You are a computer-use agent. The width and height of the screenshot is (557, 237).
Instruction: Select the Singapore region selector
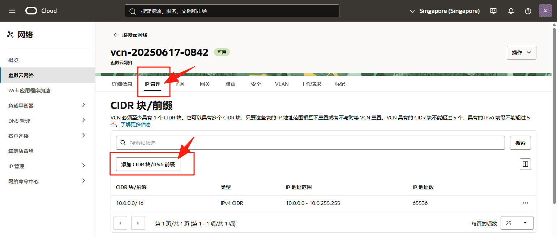pos(445,11)
